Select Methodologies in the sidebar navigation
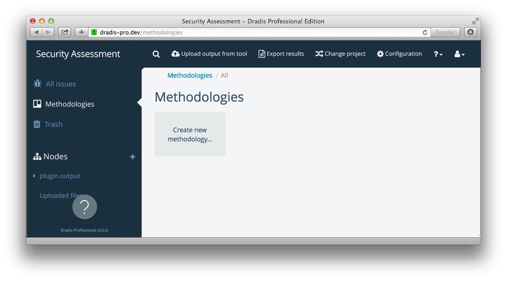This screenshot has height=281, width=507. click(x=69, y=103)
